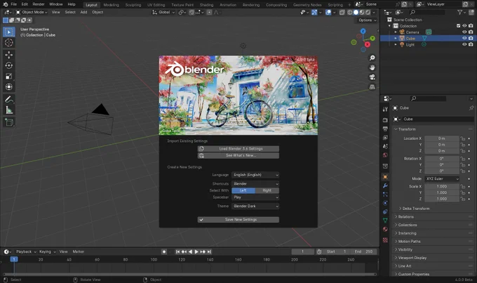The width and height of the screenshot is (477, 283).
Task: Toggle auto keying record button
Action: (x=164, y=251)
